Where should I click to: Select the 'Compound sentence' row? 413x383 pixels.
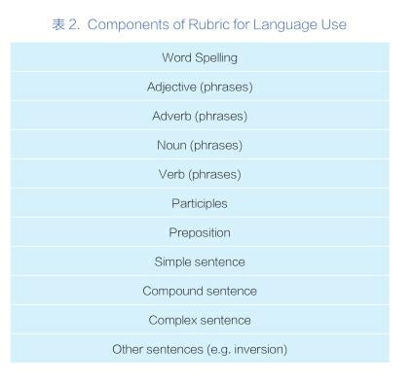(x=200, y=291)
